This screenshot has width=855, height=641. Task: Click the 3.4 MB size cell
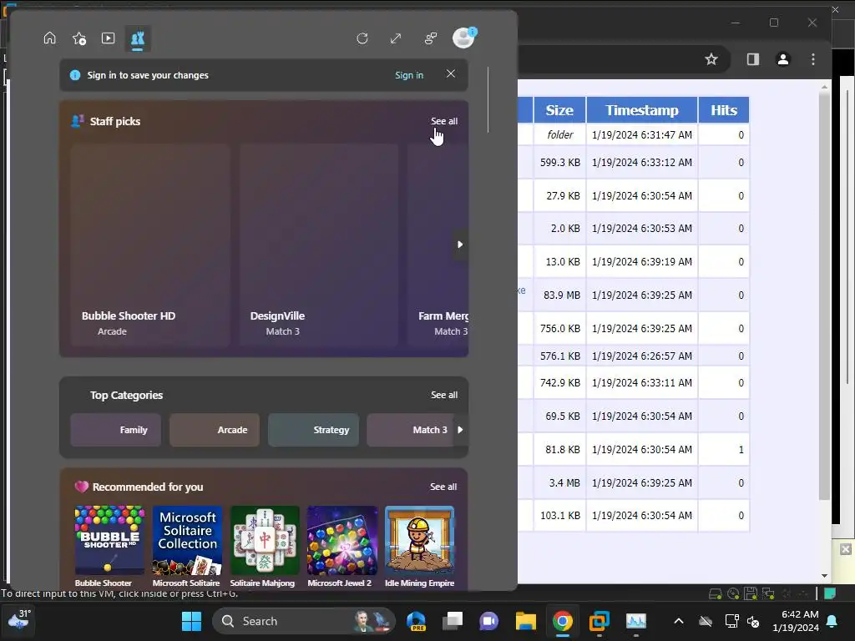tap(560, 483)
